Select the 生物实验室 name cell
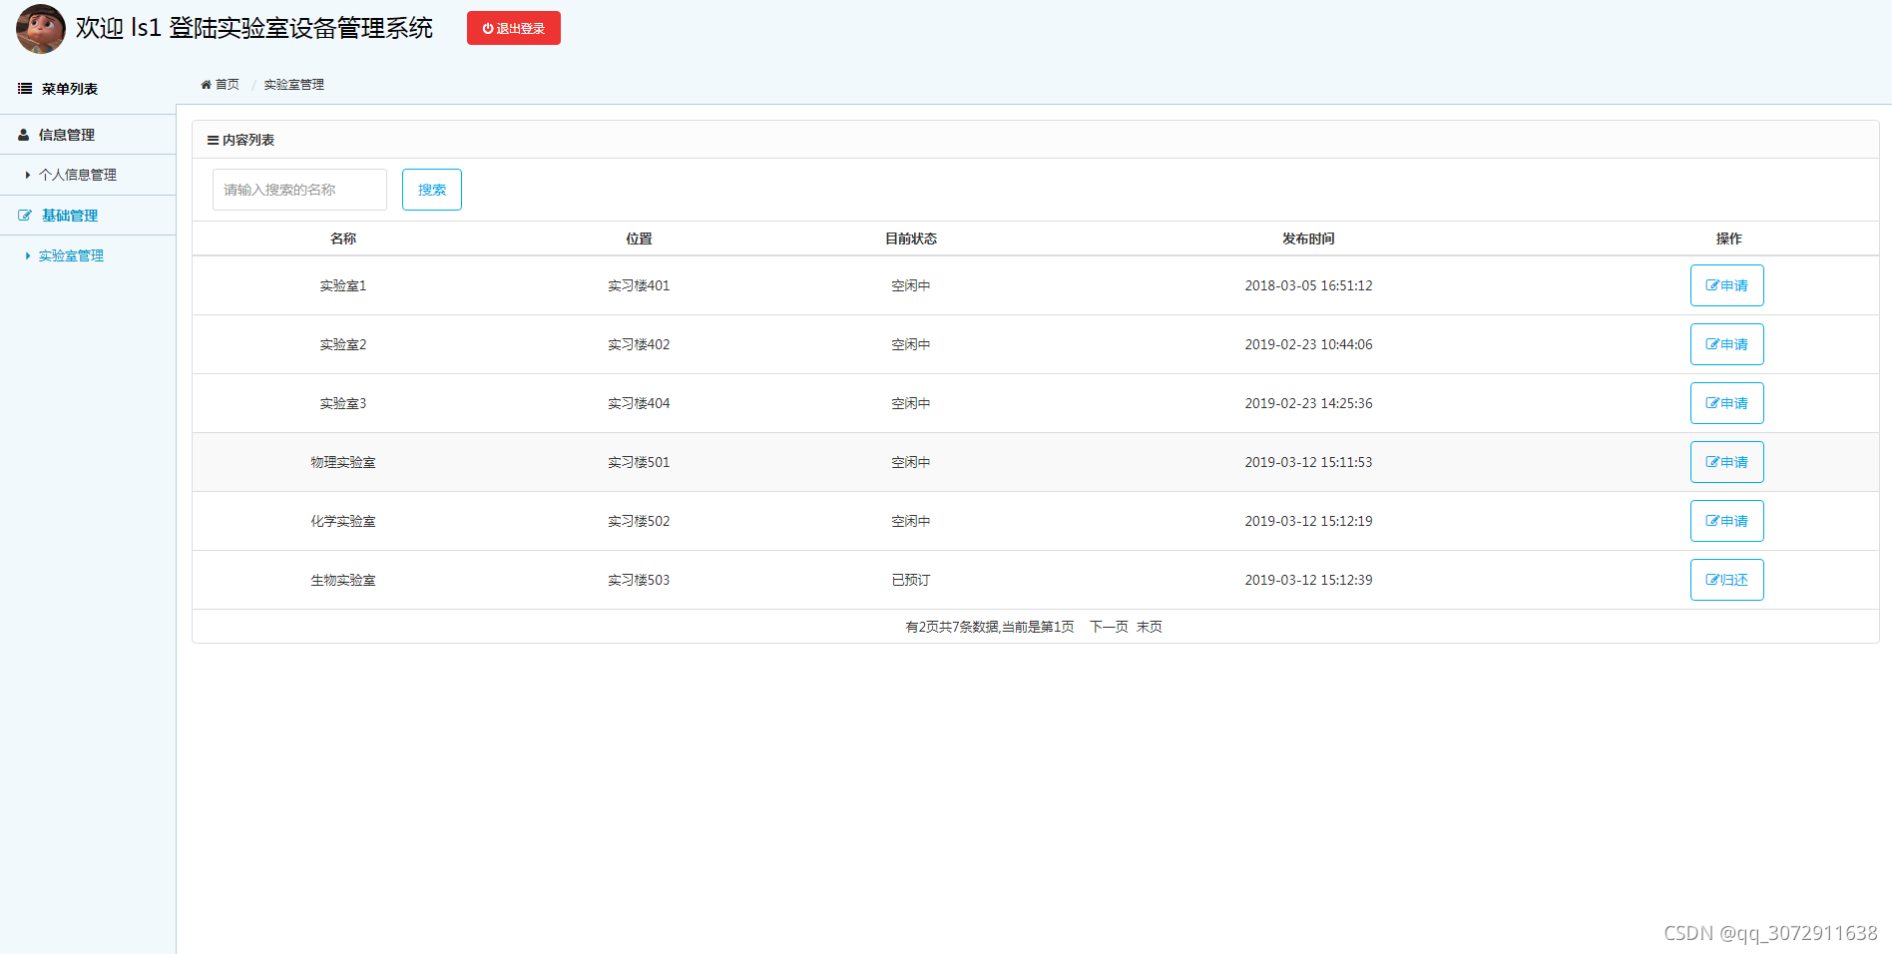 tap(343, 580)
